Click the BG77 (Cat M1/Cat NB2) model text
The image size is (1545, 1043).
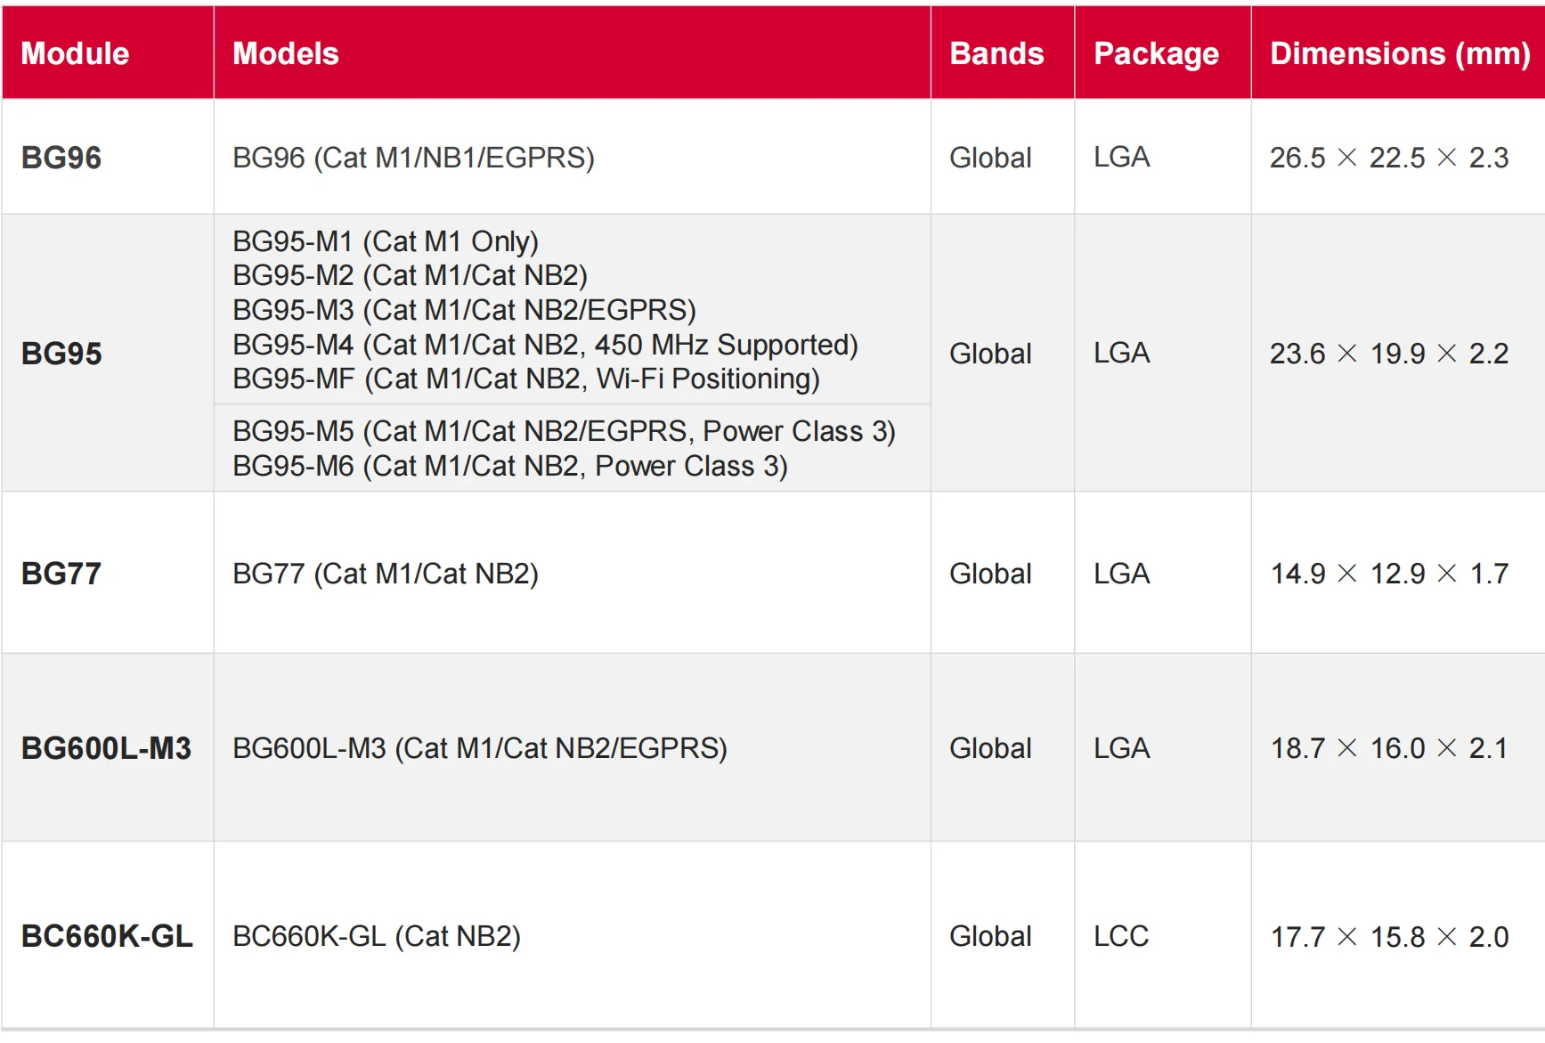tap(385, 574)
